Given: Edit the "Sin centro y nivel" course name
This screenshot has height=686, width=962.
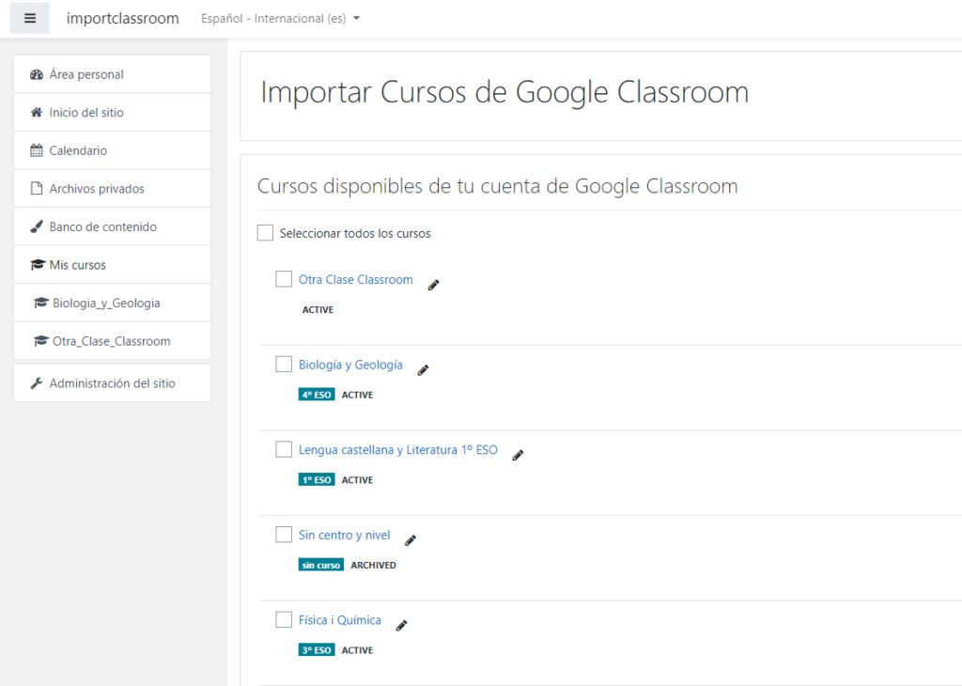Looking at the screenshot, I should (410, 539).
